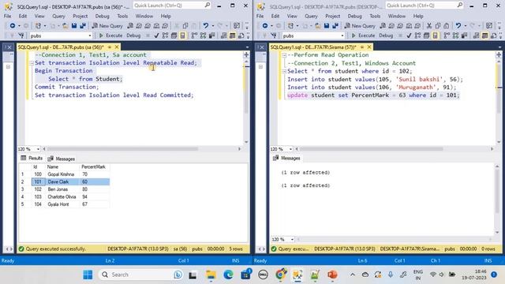This screenshot has height=284, width=505.
Task: Click Display Estimated Execution Plan icon, left window
Action: coord(165,35)
